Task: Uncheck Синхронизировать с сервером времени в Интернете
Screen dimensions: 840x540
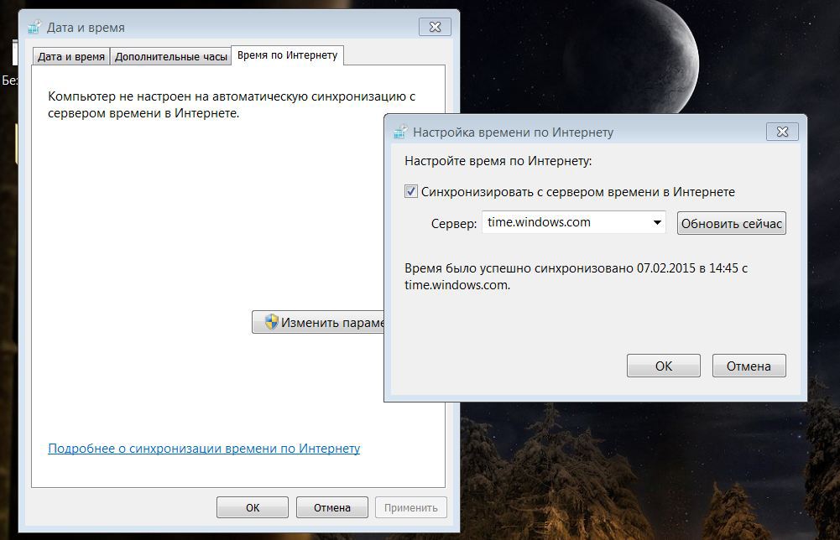Action: pyautogui.click(x=411, y=191)
